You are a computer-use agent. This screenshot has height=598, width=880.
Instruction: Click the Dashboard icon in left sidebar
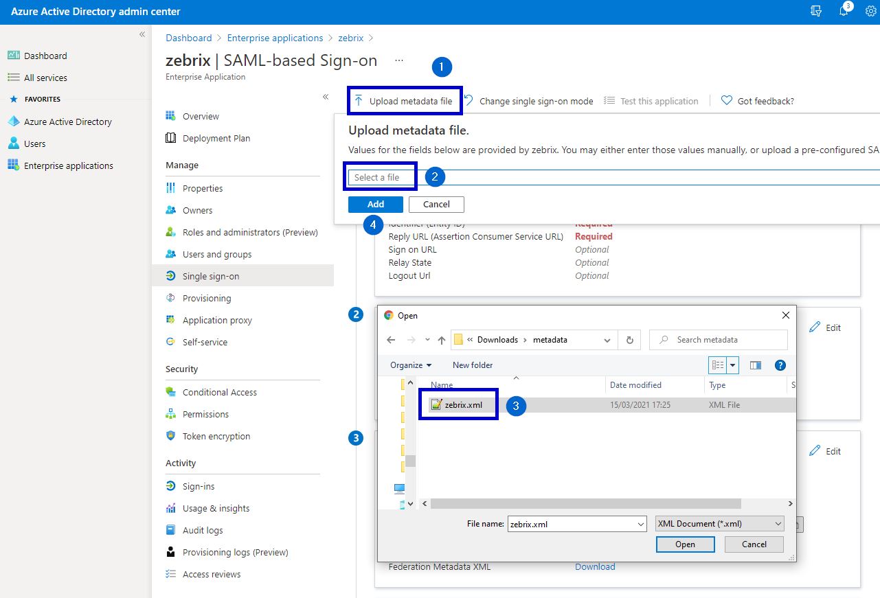pos(13,56)
